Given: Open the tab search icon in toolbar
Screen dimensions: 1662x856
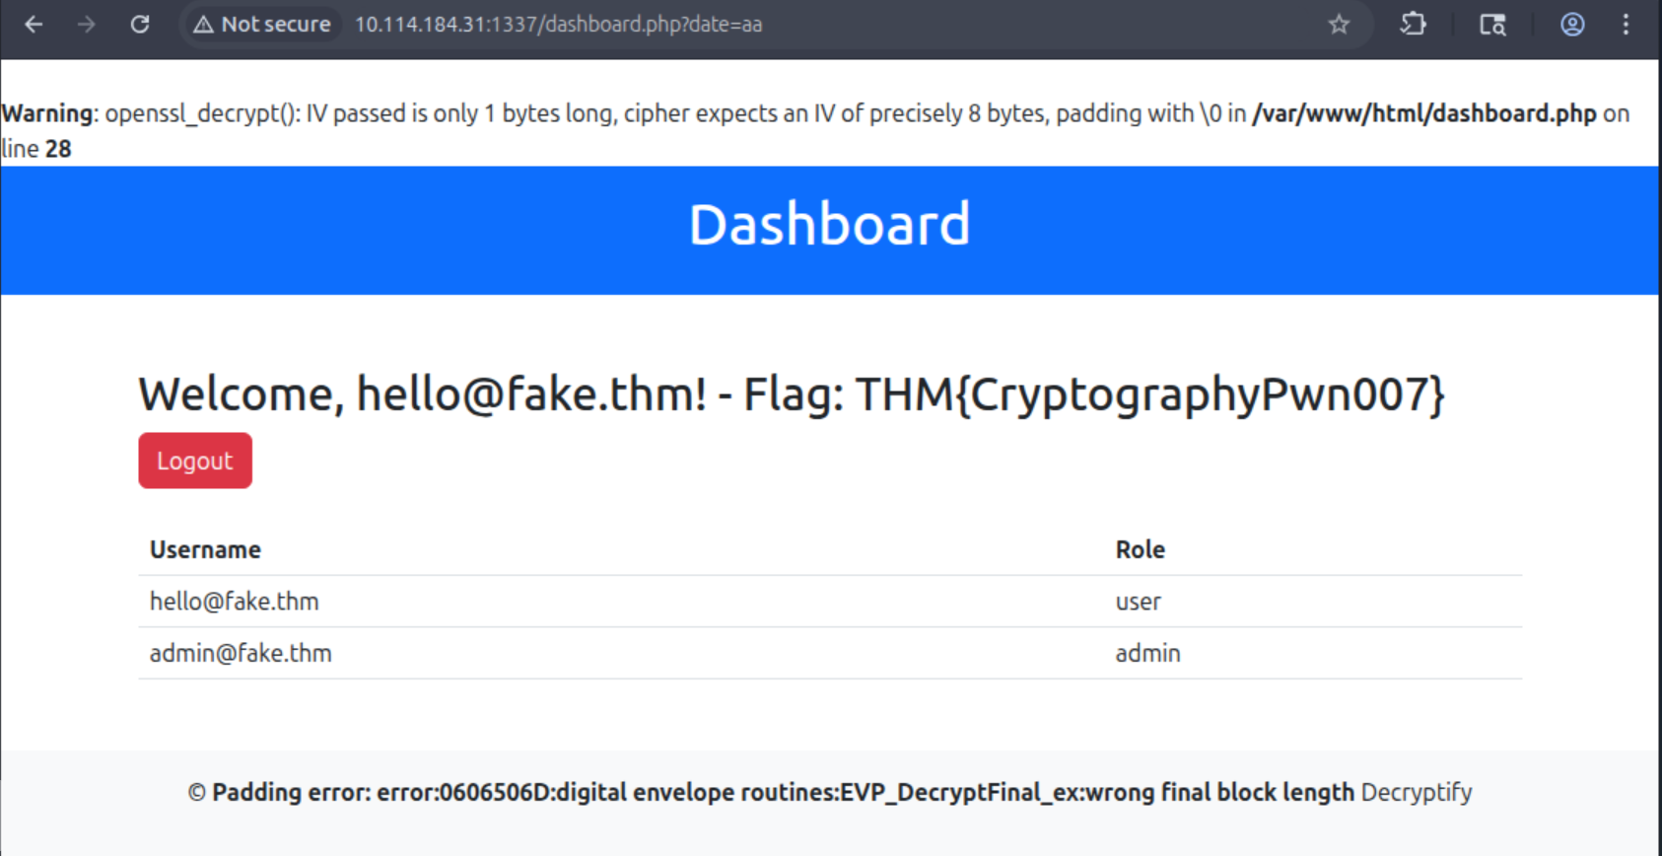Looking at the screenshot, I should coord(1492,25).
